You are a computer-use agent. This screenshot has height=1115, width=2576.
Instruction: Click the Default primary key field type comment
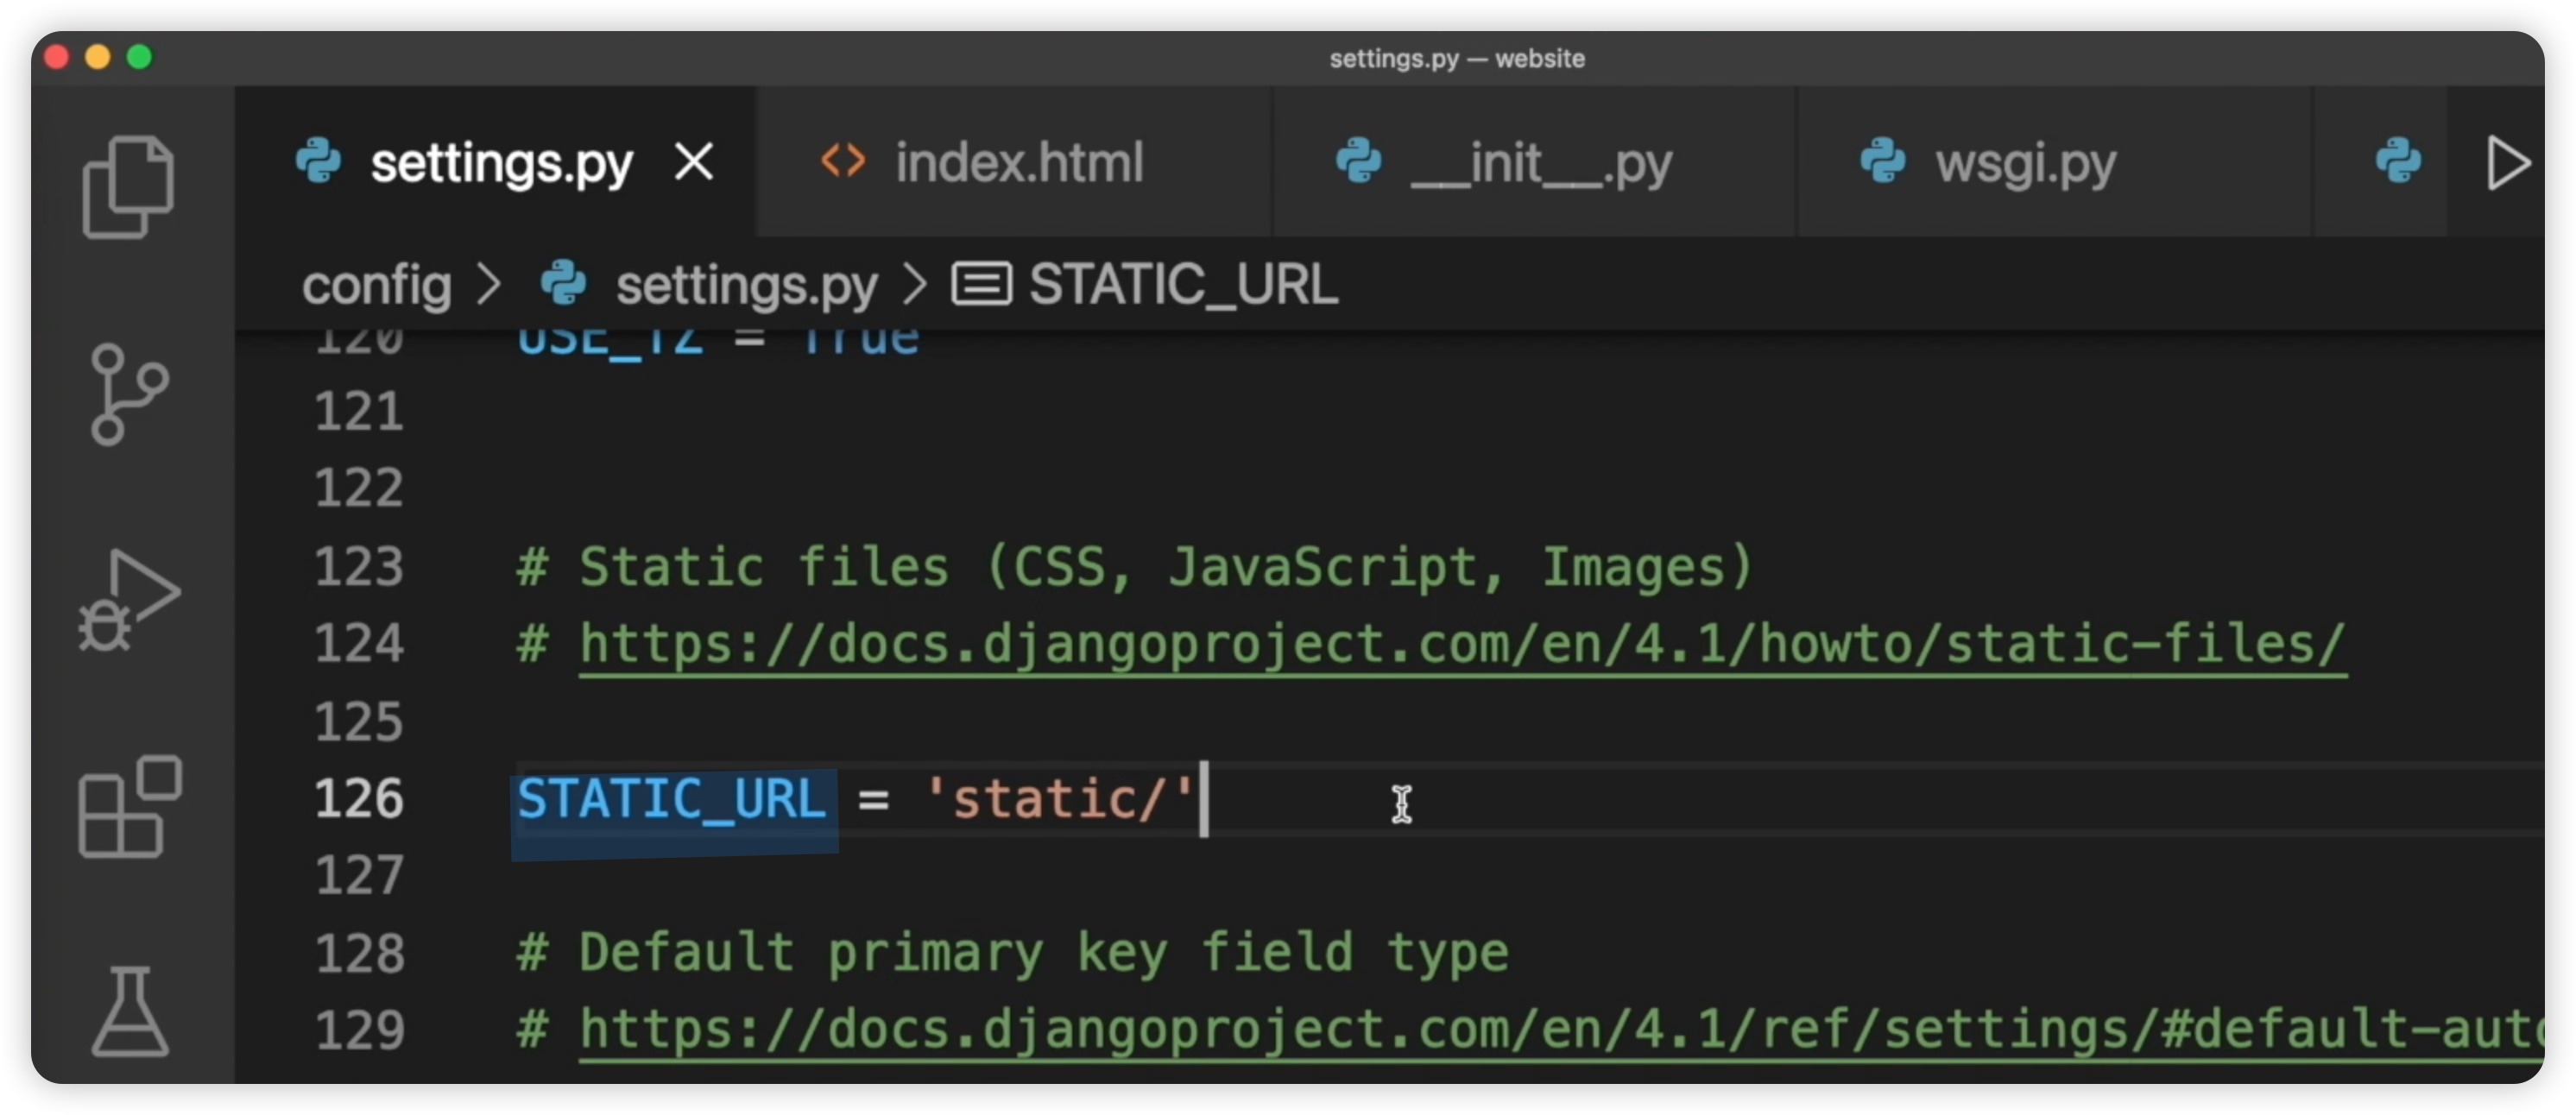[1012, 953]
